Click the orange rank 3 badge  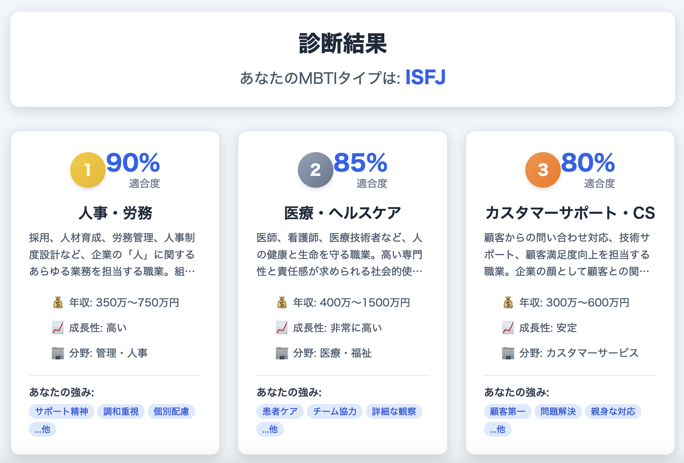click(543, 170)
